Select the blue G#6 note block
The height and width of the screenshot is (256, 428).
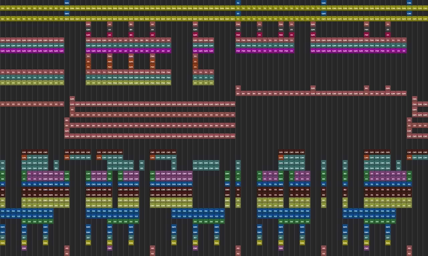324,3
